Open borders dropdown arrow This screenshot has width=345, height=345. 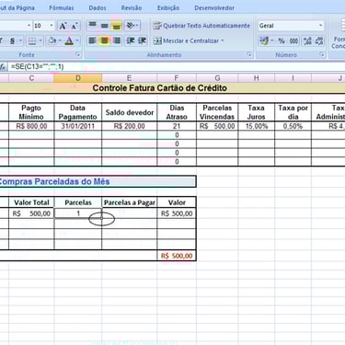tap(40, 40)
